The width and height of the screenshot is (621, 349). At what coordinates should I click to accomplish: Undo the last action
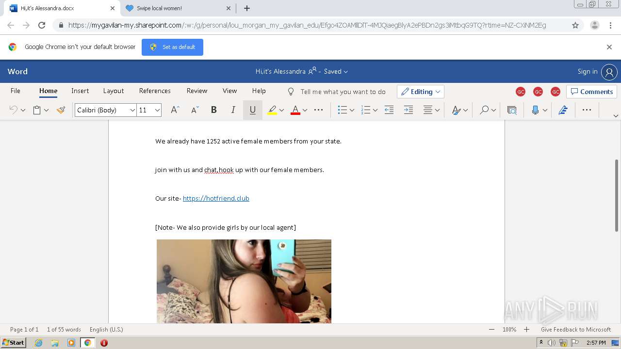13,110
